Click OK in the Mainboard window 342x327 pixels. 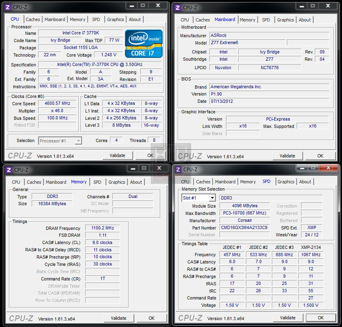pyautogui.click(x=320, y=156)
